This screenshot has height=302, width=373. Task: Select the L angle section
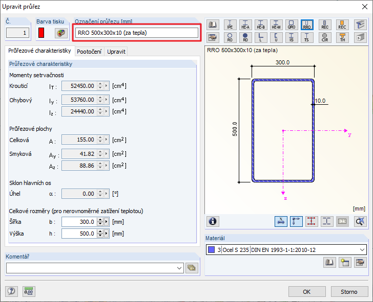(x=261, y=37)
